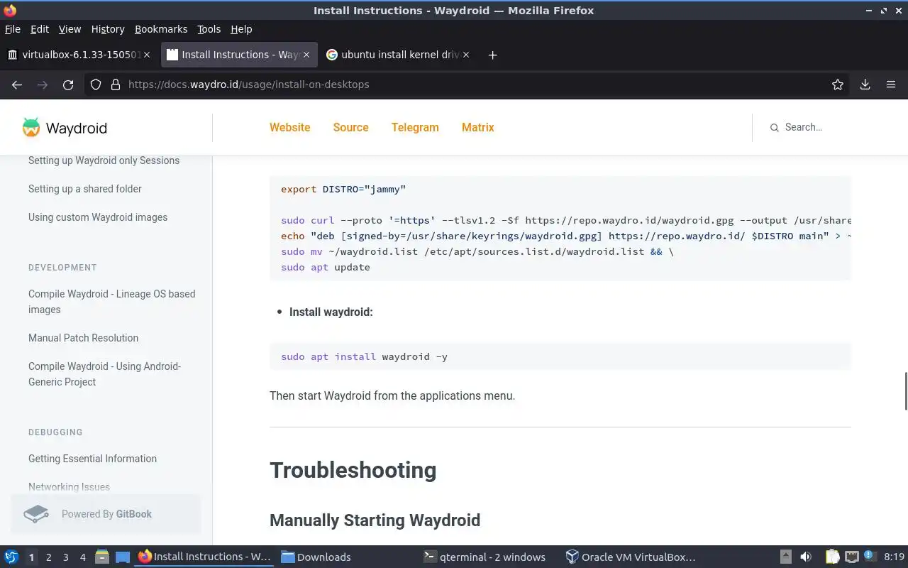Click the show desktop taskbar icon
This screenshot has width=908, height=568.
click(122, 557)
